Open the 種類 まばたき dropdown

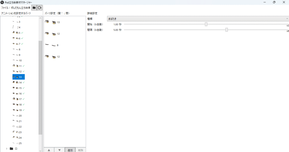[198, 19]
